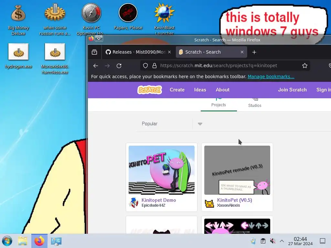Open the Start menu orb
This screenshot has height=248, width=331.
pos(7,241)
